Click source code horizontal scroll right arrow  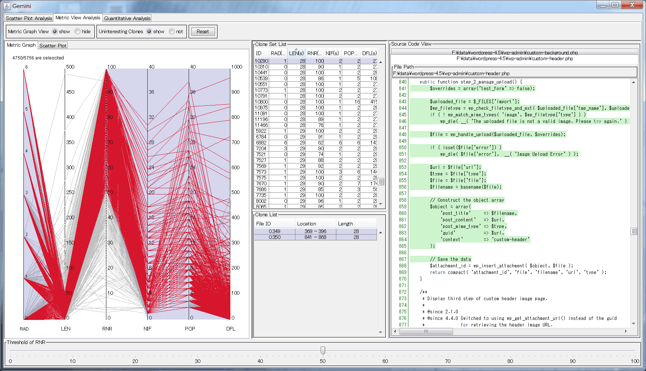[x=626, y=331]
